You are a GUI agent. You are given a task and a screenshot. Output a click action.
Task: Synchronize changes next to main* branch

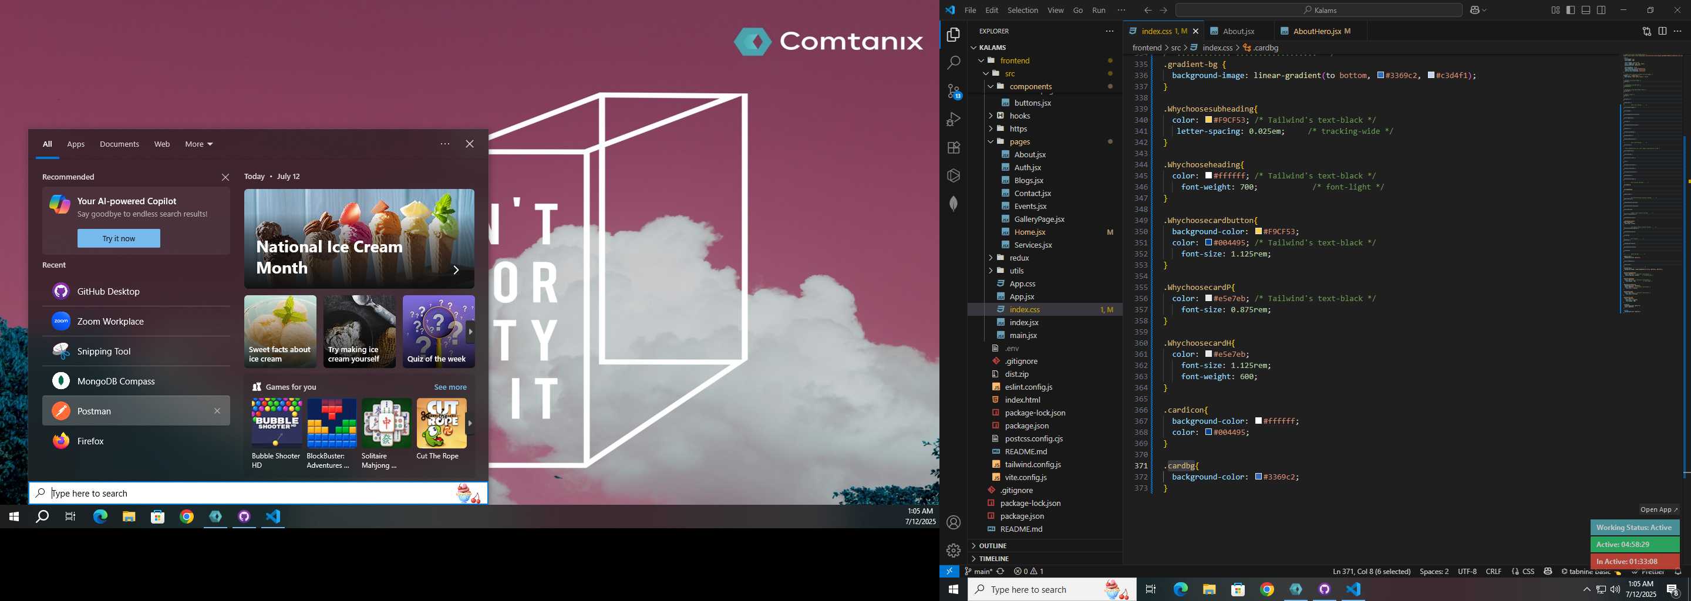1001,572
